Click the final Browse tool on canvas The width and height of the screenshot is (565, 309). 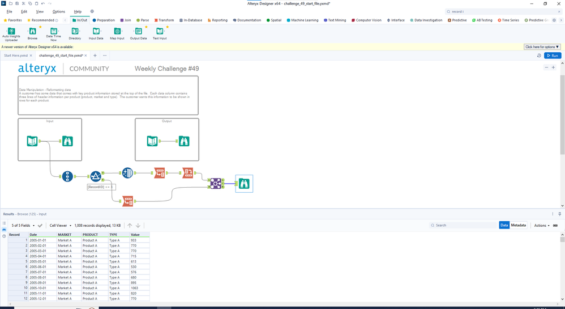tap(244, 184)
